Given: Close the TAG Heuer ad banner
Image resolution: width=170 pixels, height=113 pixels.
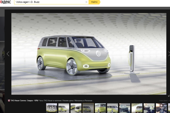Looking at the screenshot, I should coord(169,101).
